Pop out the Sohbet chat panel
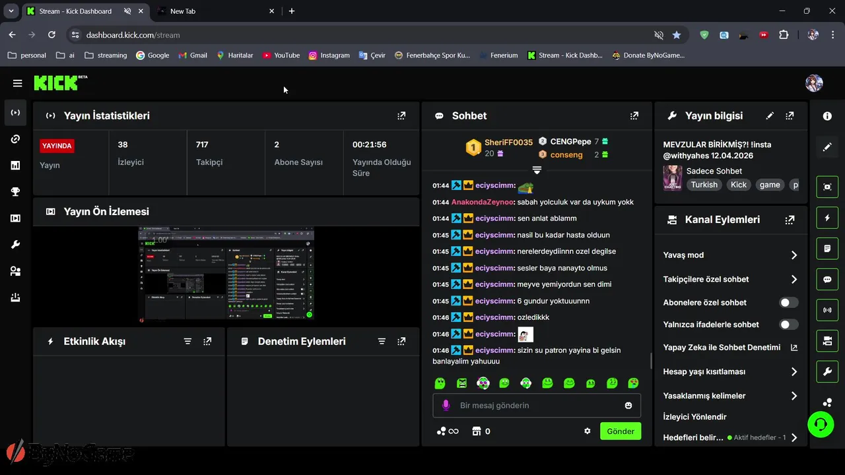 634,115
